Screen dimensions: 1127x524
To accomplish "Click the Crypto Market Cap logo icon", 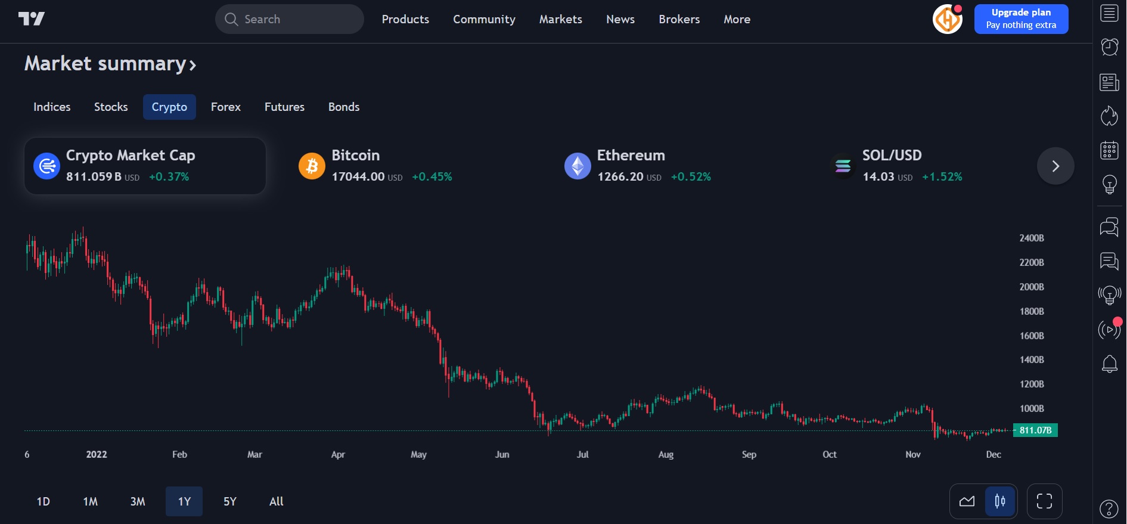I will pyautogui.click(x=46, y=166).
